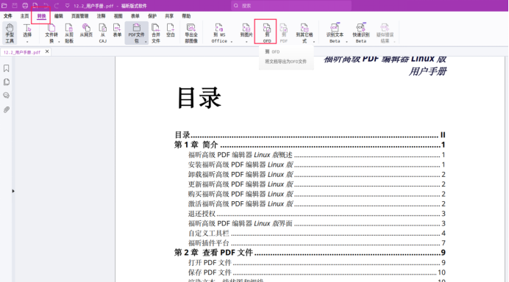
Task: Select the 手型工具 hand tool
Action: coord(10,33)
